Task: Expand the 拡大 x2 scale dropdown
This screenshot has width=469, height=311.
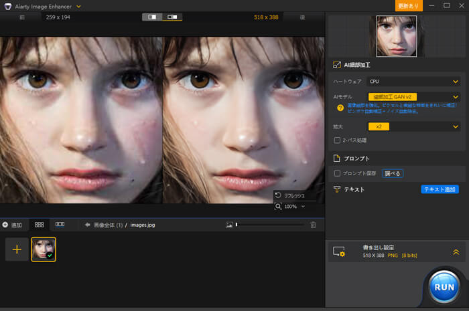Action: tap(413, 126)
